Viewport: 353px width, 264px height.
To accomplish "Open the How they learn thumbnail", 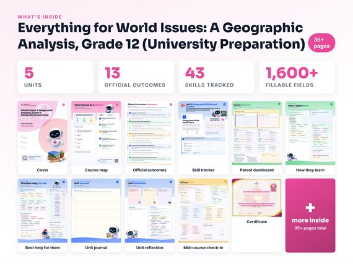I will tap(310, 133).
